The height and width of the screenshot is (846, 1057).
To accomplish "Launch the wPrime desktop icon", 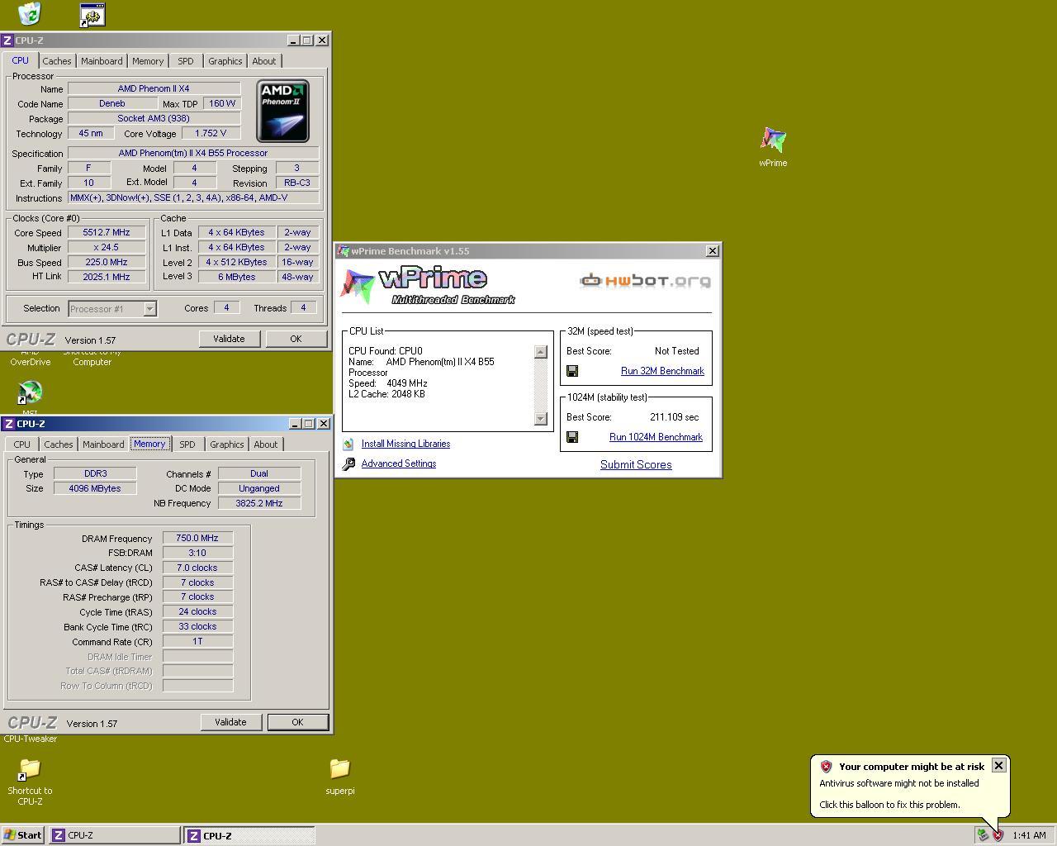I will (x=773, y=140).
